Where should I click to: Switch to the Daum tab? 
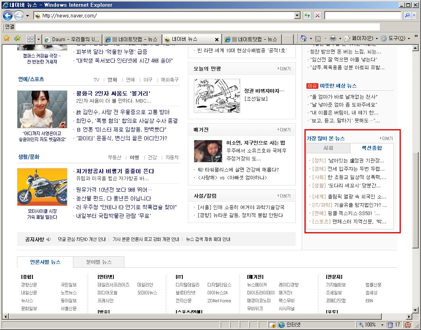click(72, 39)
